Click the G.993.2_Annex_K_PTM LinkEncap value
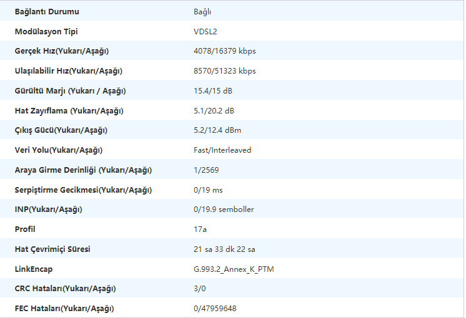This screenshot has height=318, width=466. (234, 269)
